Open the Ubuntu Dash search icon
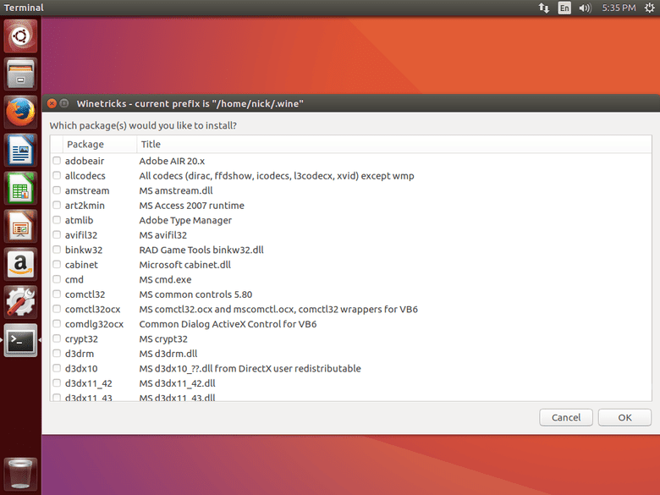This screenshot has width=660, height=495. [20, 36]
